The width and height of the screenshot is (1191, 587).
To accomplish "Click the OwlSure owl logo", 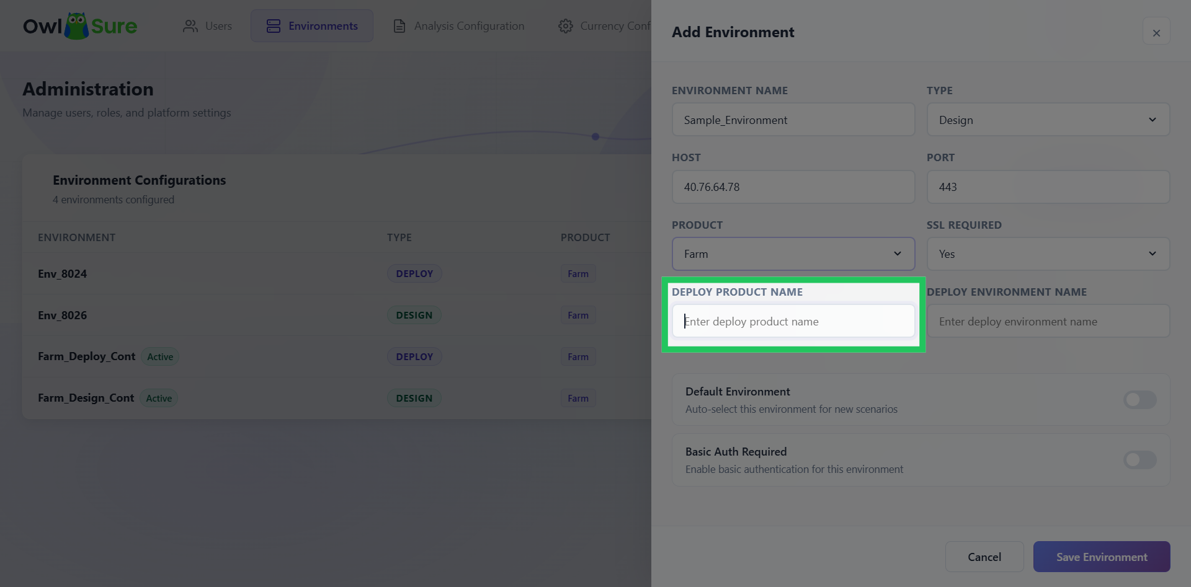I will click(x=80, y=26).
